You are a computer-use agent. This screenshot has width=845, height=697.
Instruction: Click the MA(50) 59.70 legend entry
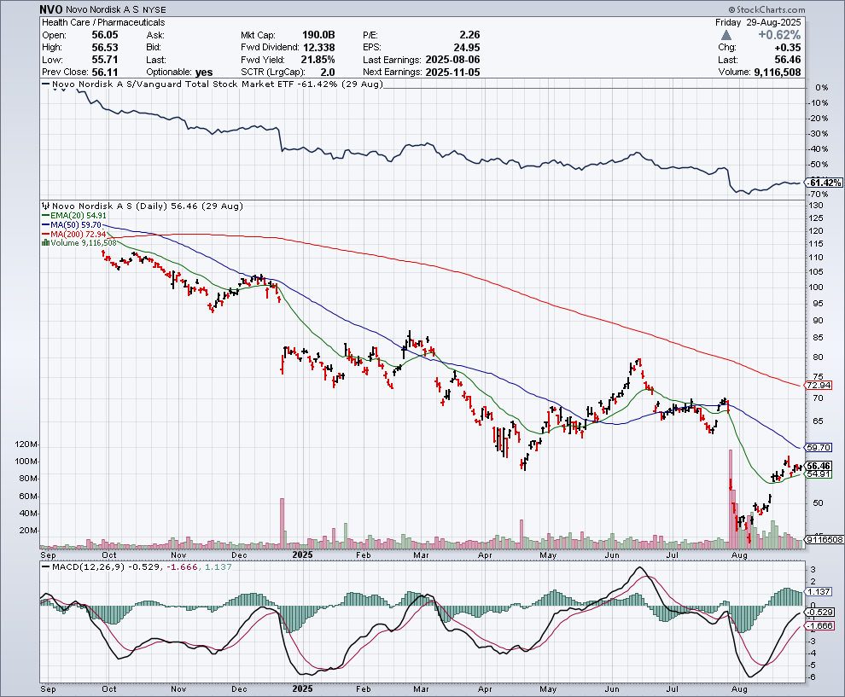(72, 224)
